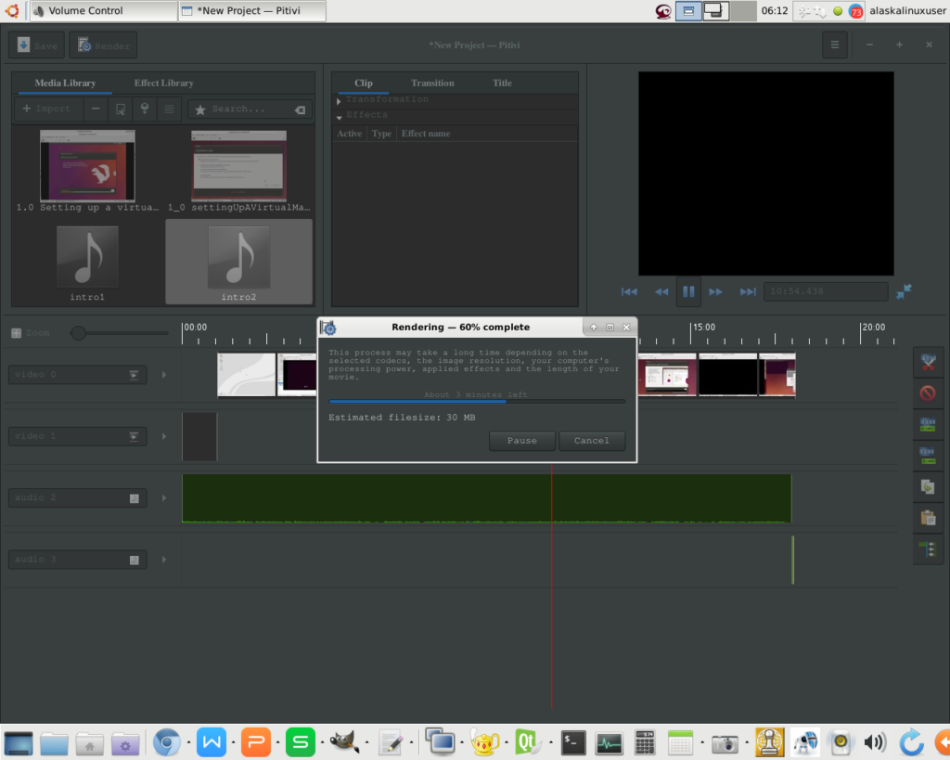Click the detach viewer arrows icon
This screenshot has width=950, height=760.
[x=904, y=291]
